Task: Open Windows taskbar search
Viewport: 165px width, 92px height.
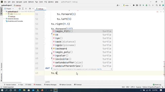Action: click(6, 90)
